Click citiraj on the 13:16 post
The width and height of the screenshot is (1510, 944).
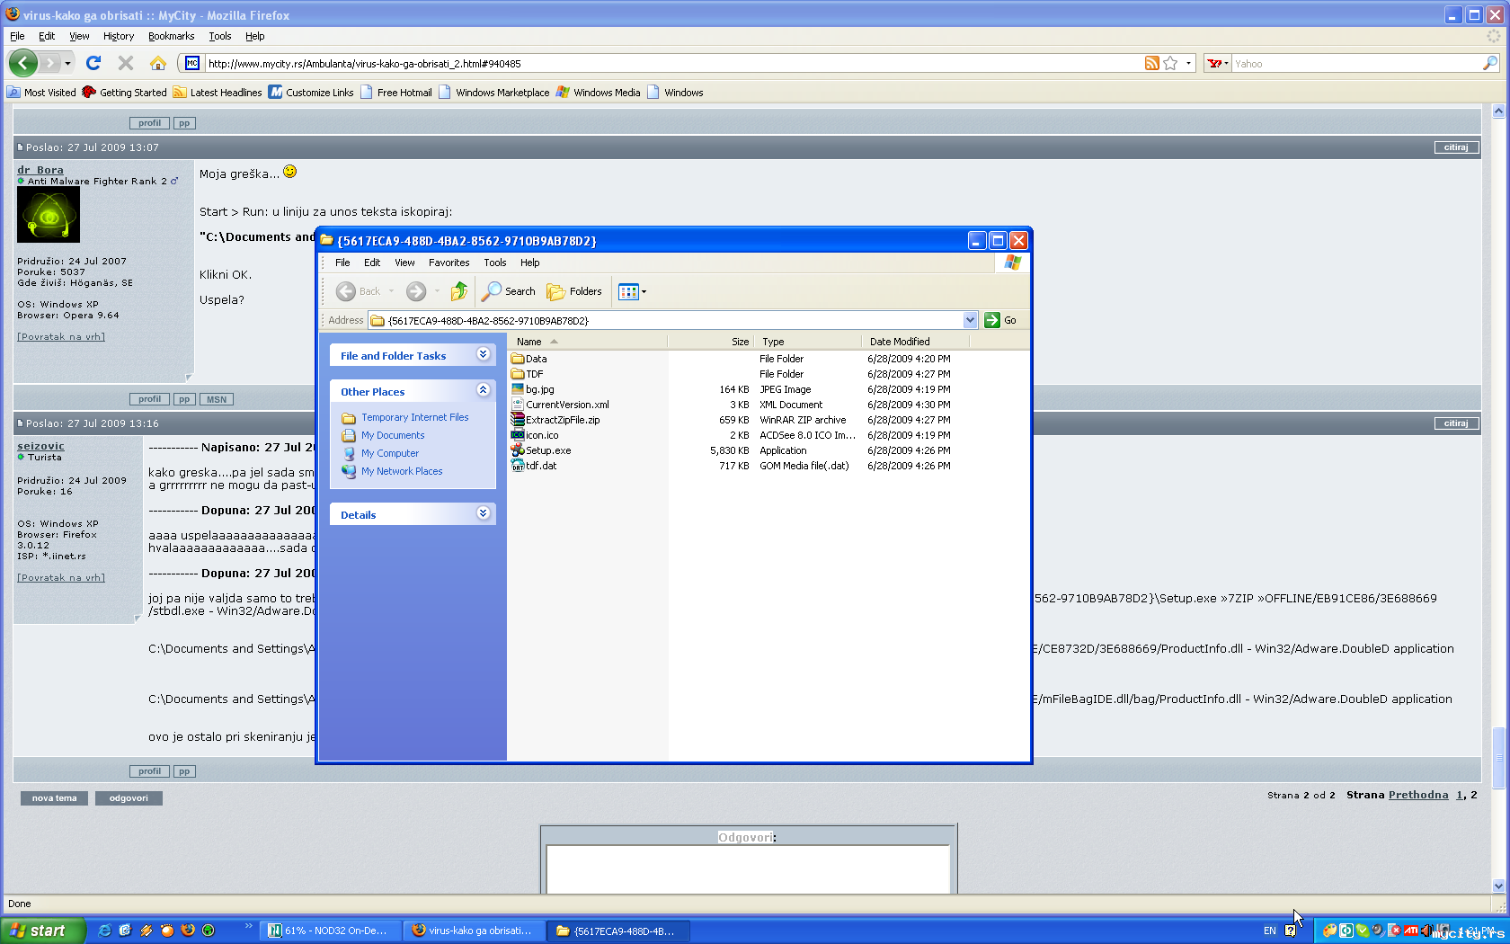[1456, 423]
